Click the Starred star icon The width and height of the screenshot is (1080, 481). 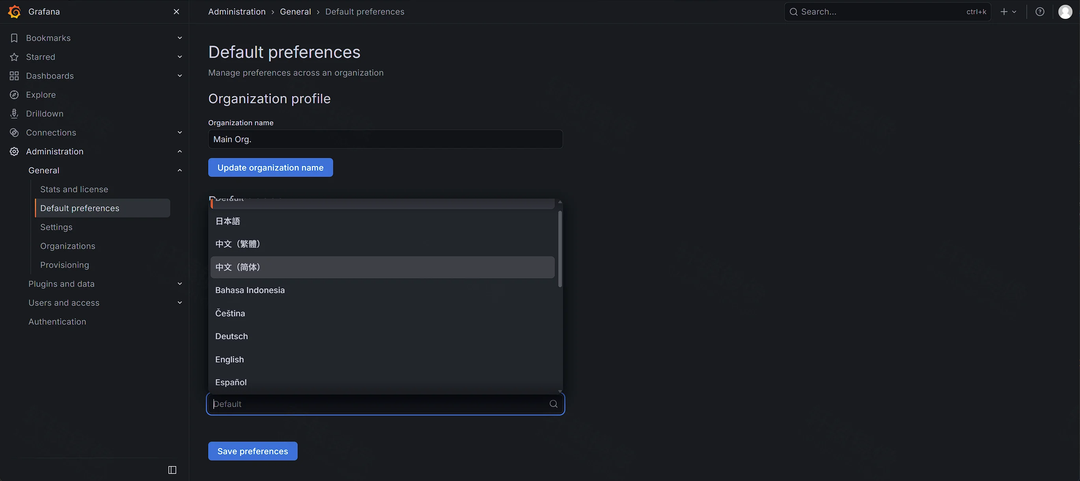[14, 57]
